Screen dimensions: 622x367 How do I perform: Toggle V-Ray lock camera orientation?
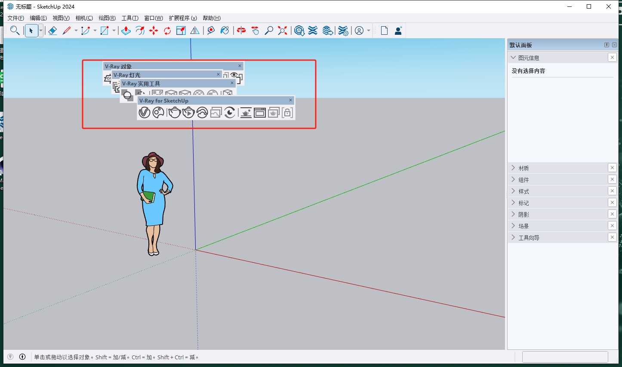point(287,112)
